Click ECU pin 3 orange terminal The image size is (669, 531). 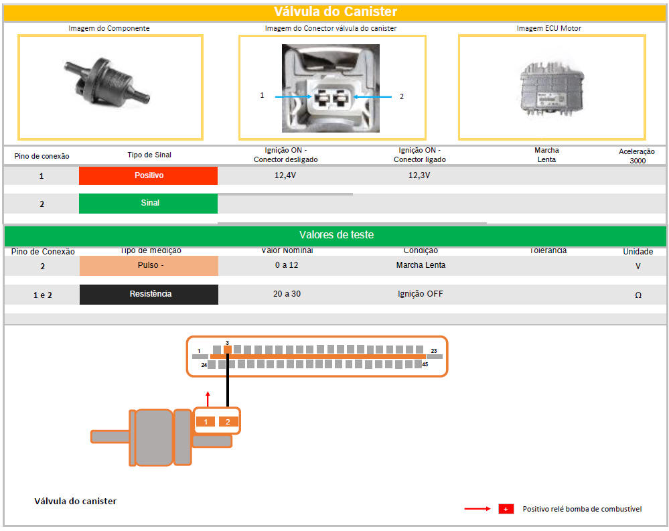coord(228,350)
